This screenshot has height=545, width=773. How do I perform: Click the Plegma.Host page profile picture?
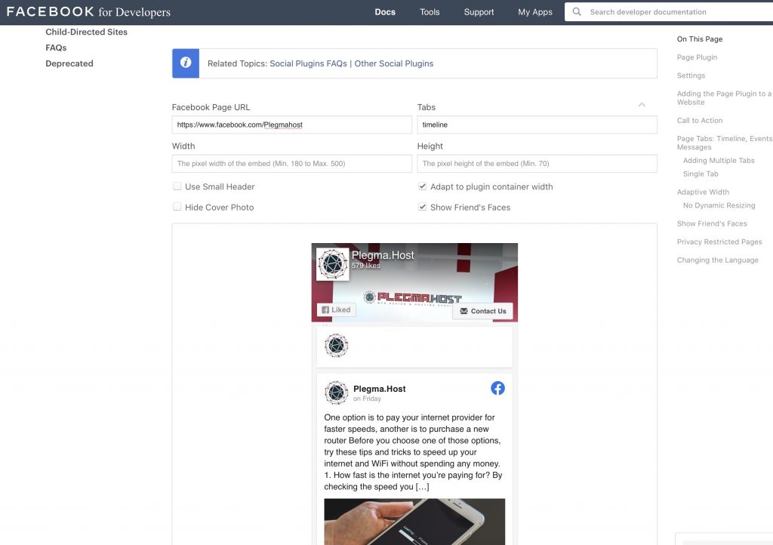click(332, 264)
